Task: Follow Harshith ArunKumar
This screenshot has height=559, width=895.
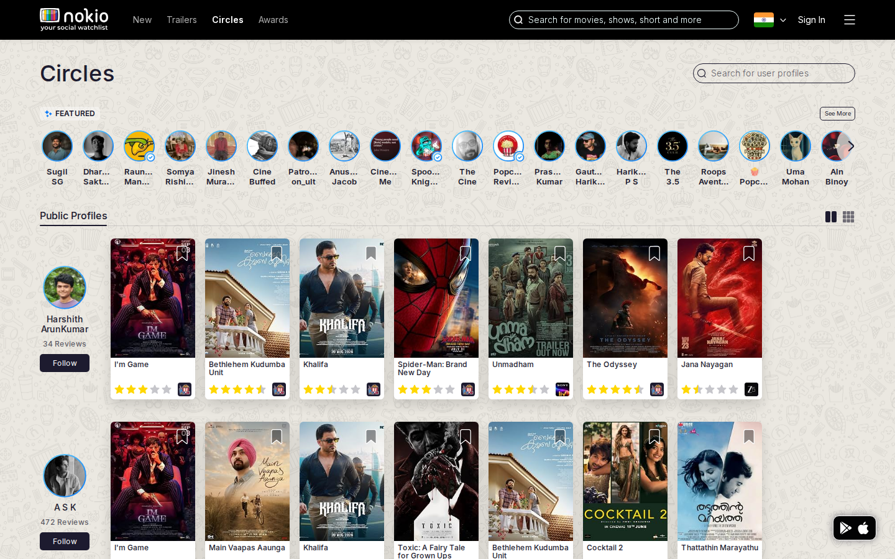Action: pyautogui.click(x=65, y=363)
